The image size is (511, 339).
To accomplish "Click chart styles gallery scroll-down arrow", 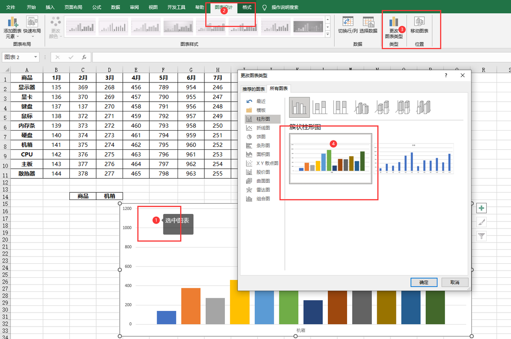I will coord(327,27).
